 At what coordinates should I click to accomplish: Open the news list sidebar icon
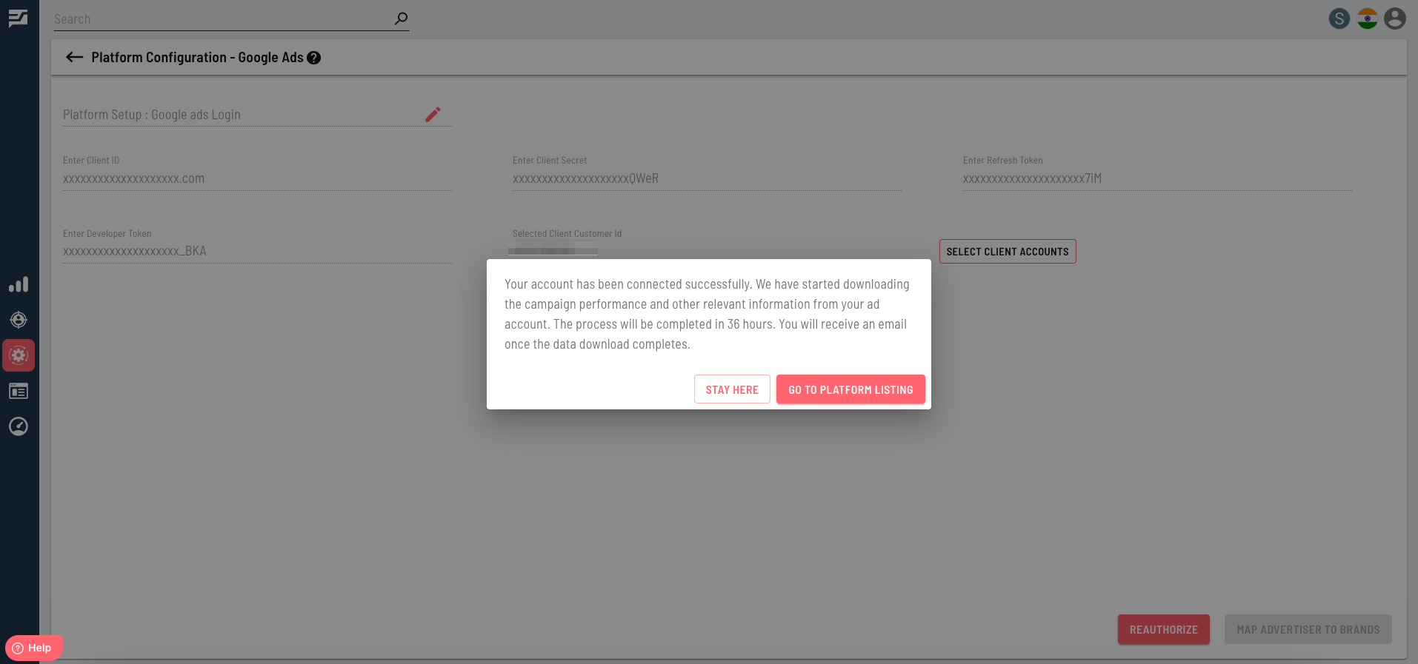pos(19,391)
